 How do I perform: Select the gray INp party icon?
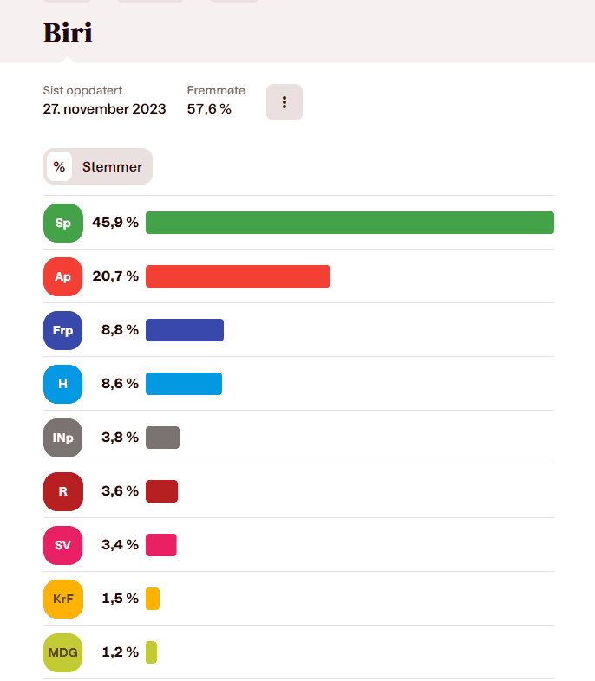63,438
